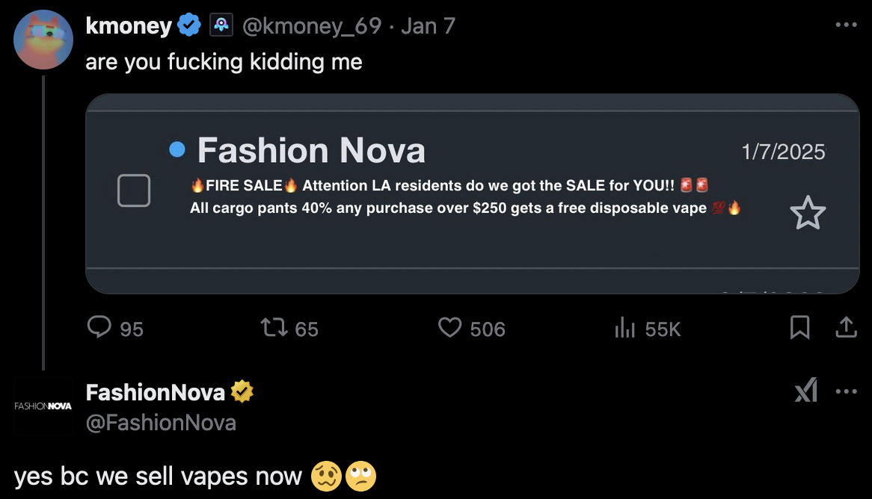Image resolution: width=872 pixels, height=499 pixels.
Task: Open the FashionNova logo avatar
Action: tap(43, 406)
